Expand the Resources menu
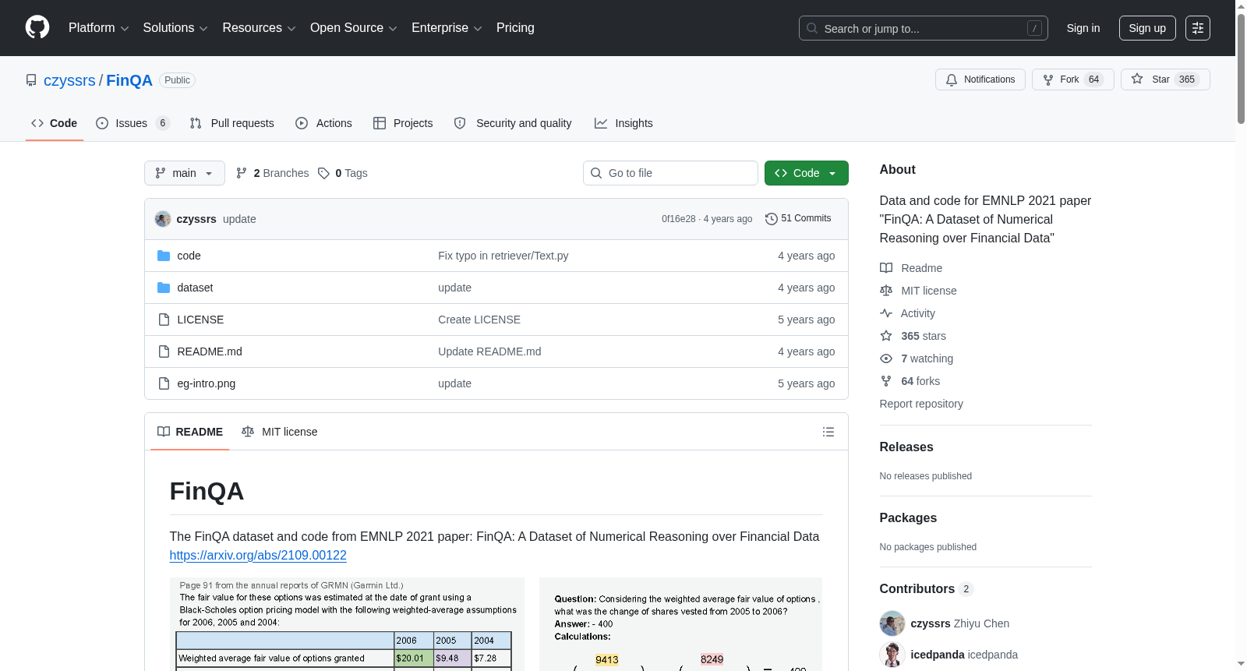Viewport: 1247px width, 671px height. [259, 28]
